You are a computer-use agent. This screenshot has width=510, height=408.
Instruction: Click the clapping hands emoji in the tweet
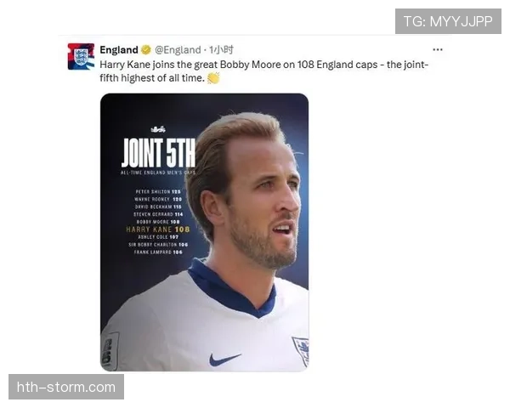click(x=213, y=78)
